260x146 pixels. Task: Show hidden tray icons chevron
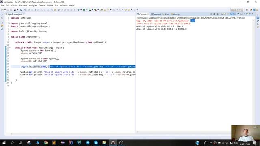(x=211, y=142)
